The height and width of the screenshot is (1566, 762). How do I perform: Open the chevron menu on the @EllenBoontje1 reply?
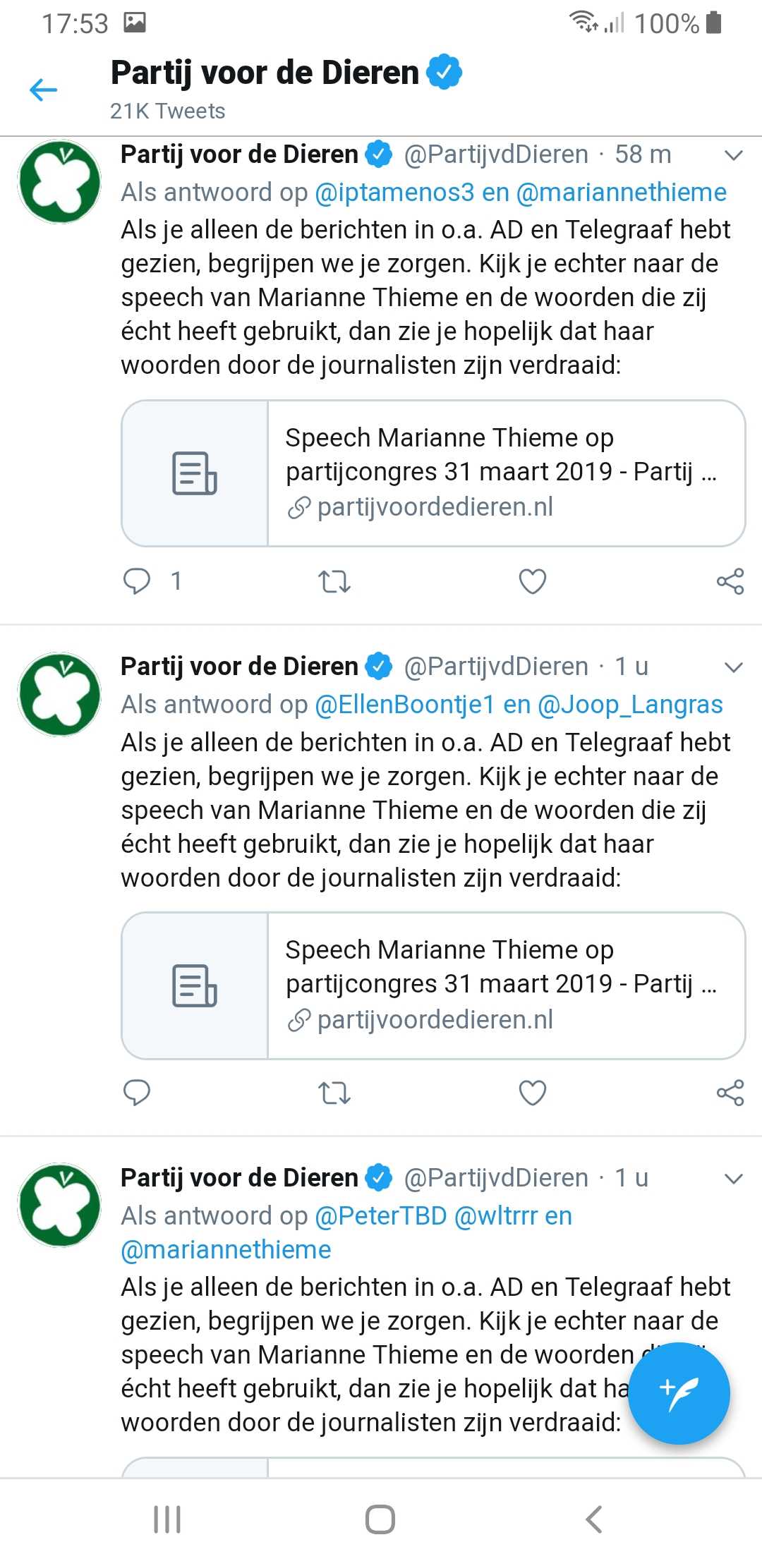[734, 667]
